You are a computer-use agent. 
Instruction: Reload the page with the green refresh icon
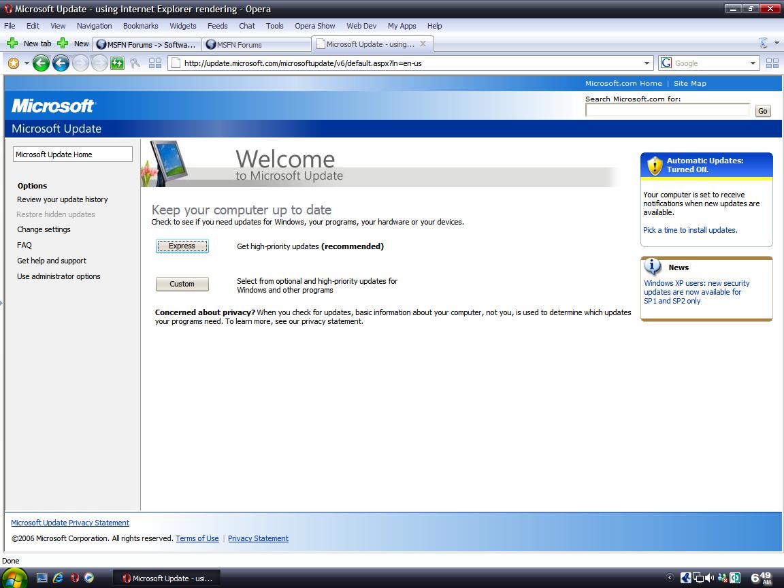tap(117, 63)
